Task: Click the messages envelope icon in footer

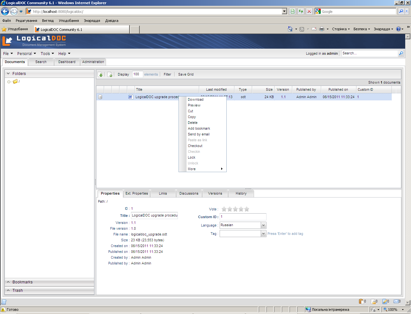Action: tap(396, 301)
